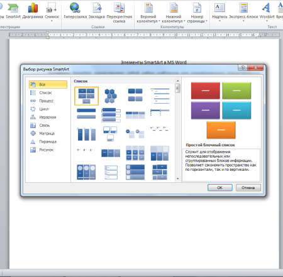Screen dimensions: 283x277
Task: Click Отмена to cancel the dialog
Action: [x=248, y=188]
